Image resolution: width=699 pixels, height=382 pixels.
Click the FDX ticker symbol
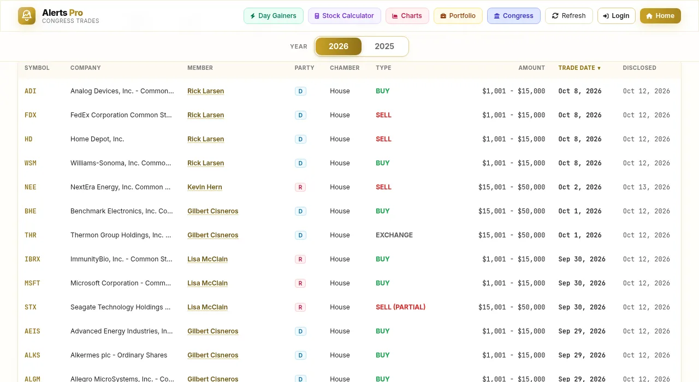pos(31,115)
